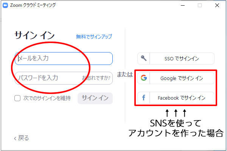Go back with the 戻る link
Screen dimensions: 227x151
pos(23,138)
